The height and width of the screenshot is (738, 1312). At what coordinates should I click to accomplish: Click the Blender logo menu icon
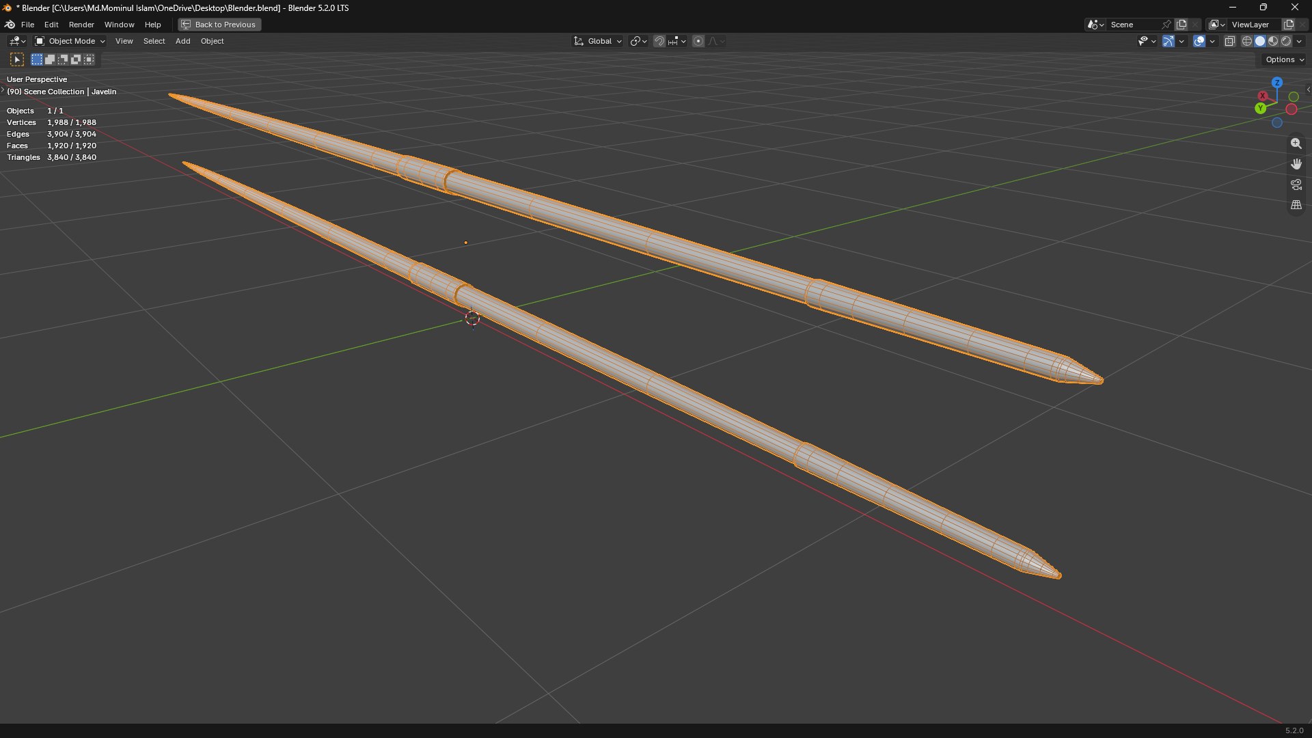pyautogui.click(x=10, y=25)
